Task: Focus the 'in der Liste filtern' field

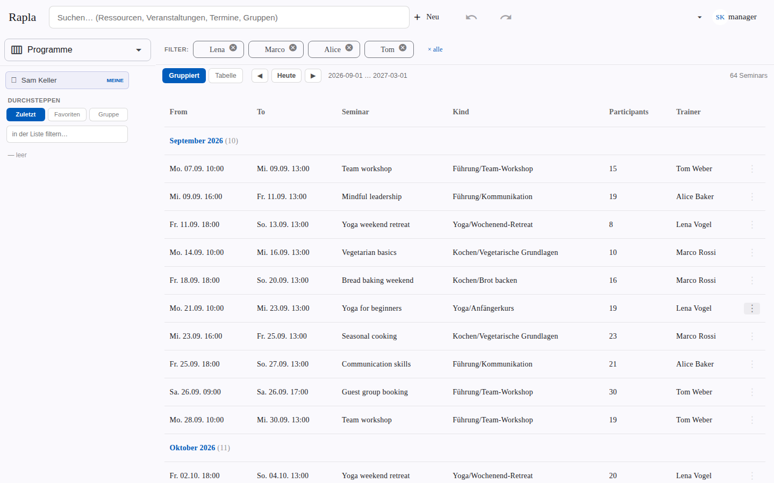Action: point(67,134)
